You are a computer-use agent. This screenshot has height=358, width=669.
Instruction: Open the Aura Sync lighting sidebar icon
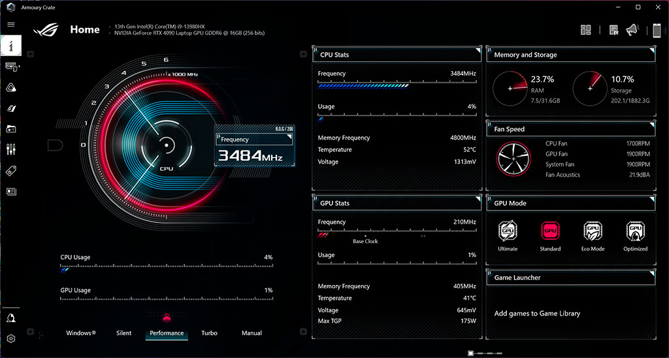(11, 87)
